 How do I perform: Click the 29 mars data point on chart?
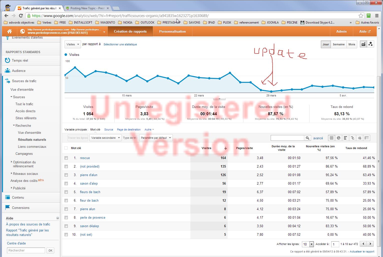click(271, 91)
